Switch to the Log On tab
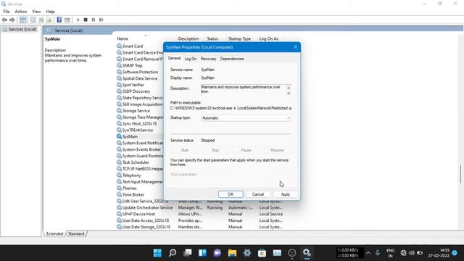 190,59
